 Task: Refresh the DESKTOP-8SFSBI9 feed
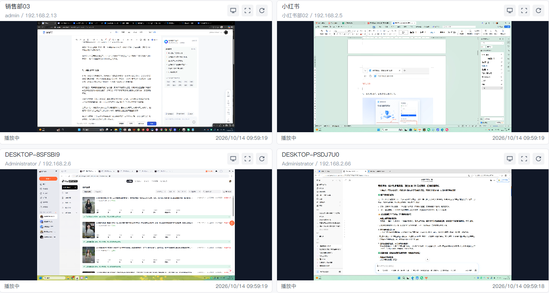click(262, 159)
